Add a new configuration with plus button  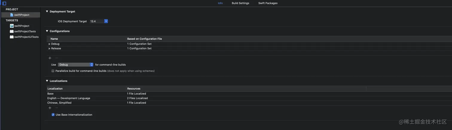50,58
